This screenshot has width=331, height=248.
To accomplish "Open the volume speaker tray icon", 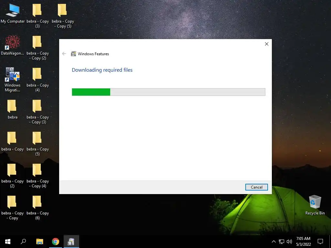I will click(x=289, y=242).
